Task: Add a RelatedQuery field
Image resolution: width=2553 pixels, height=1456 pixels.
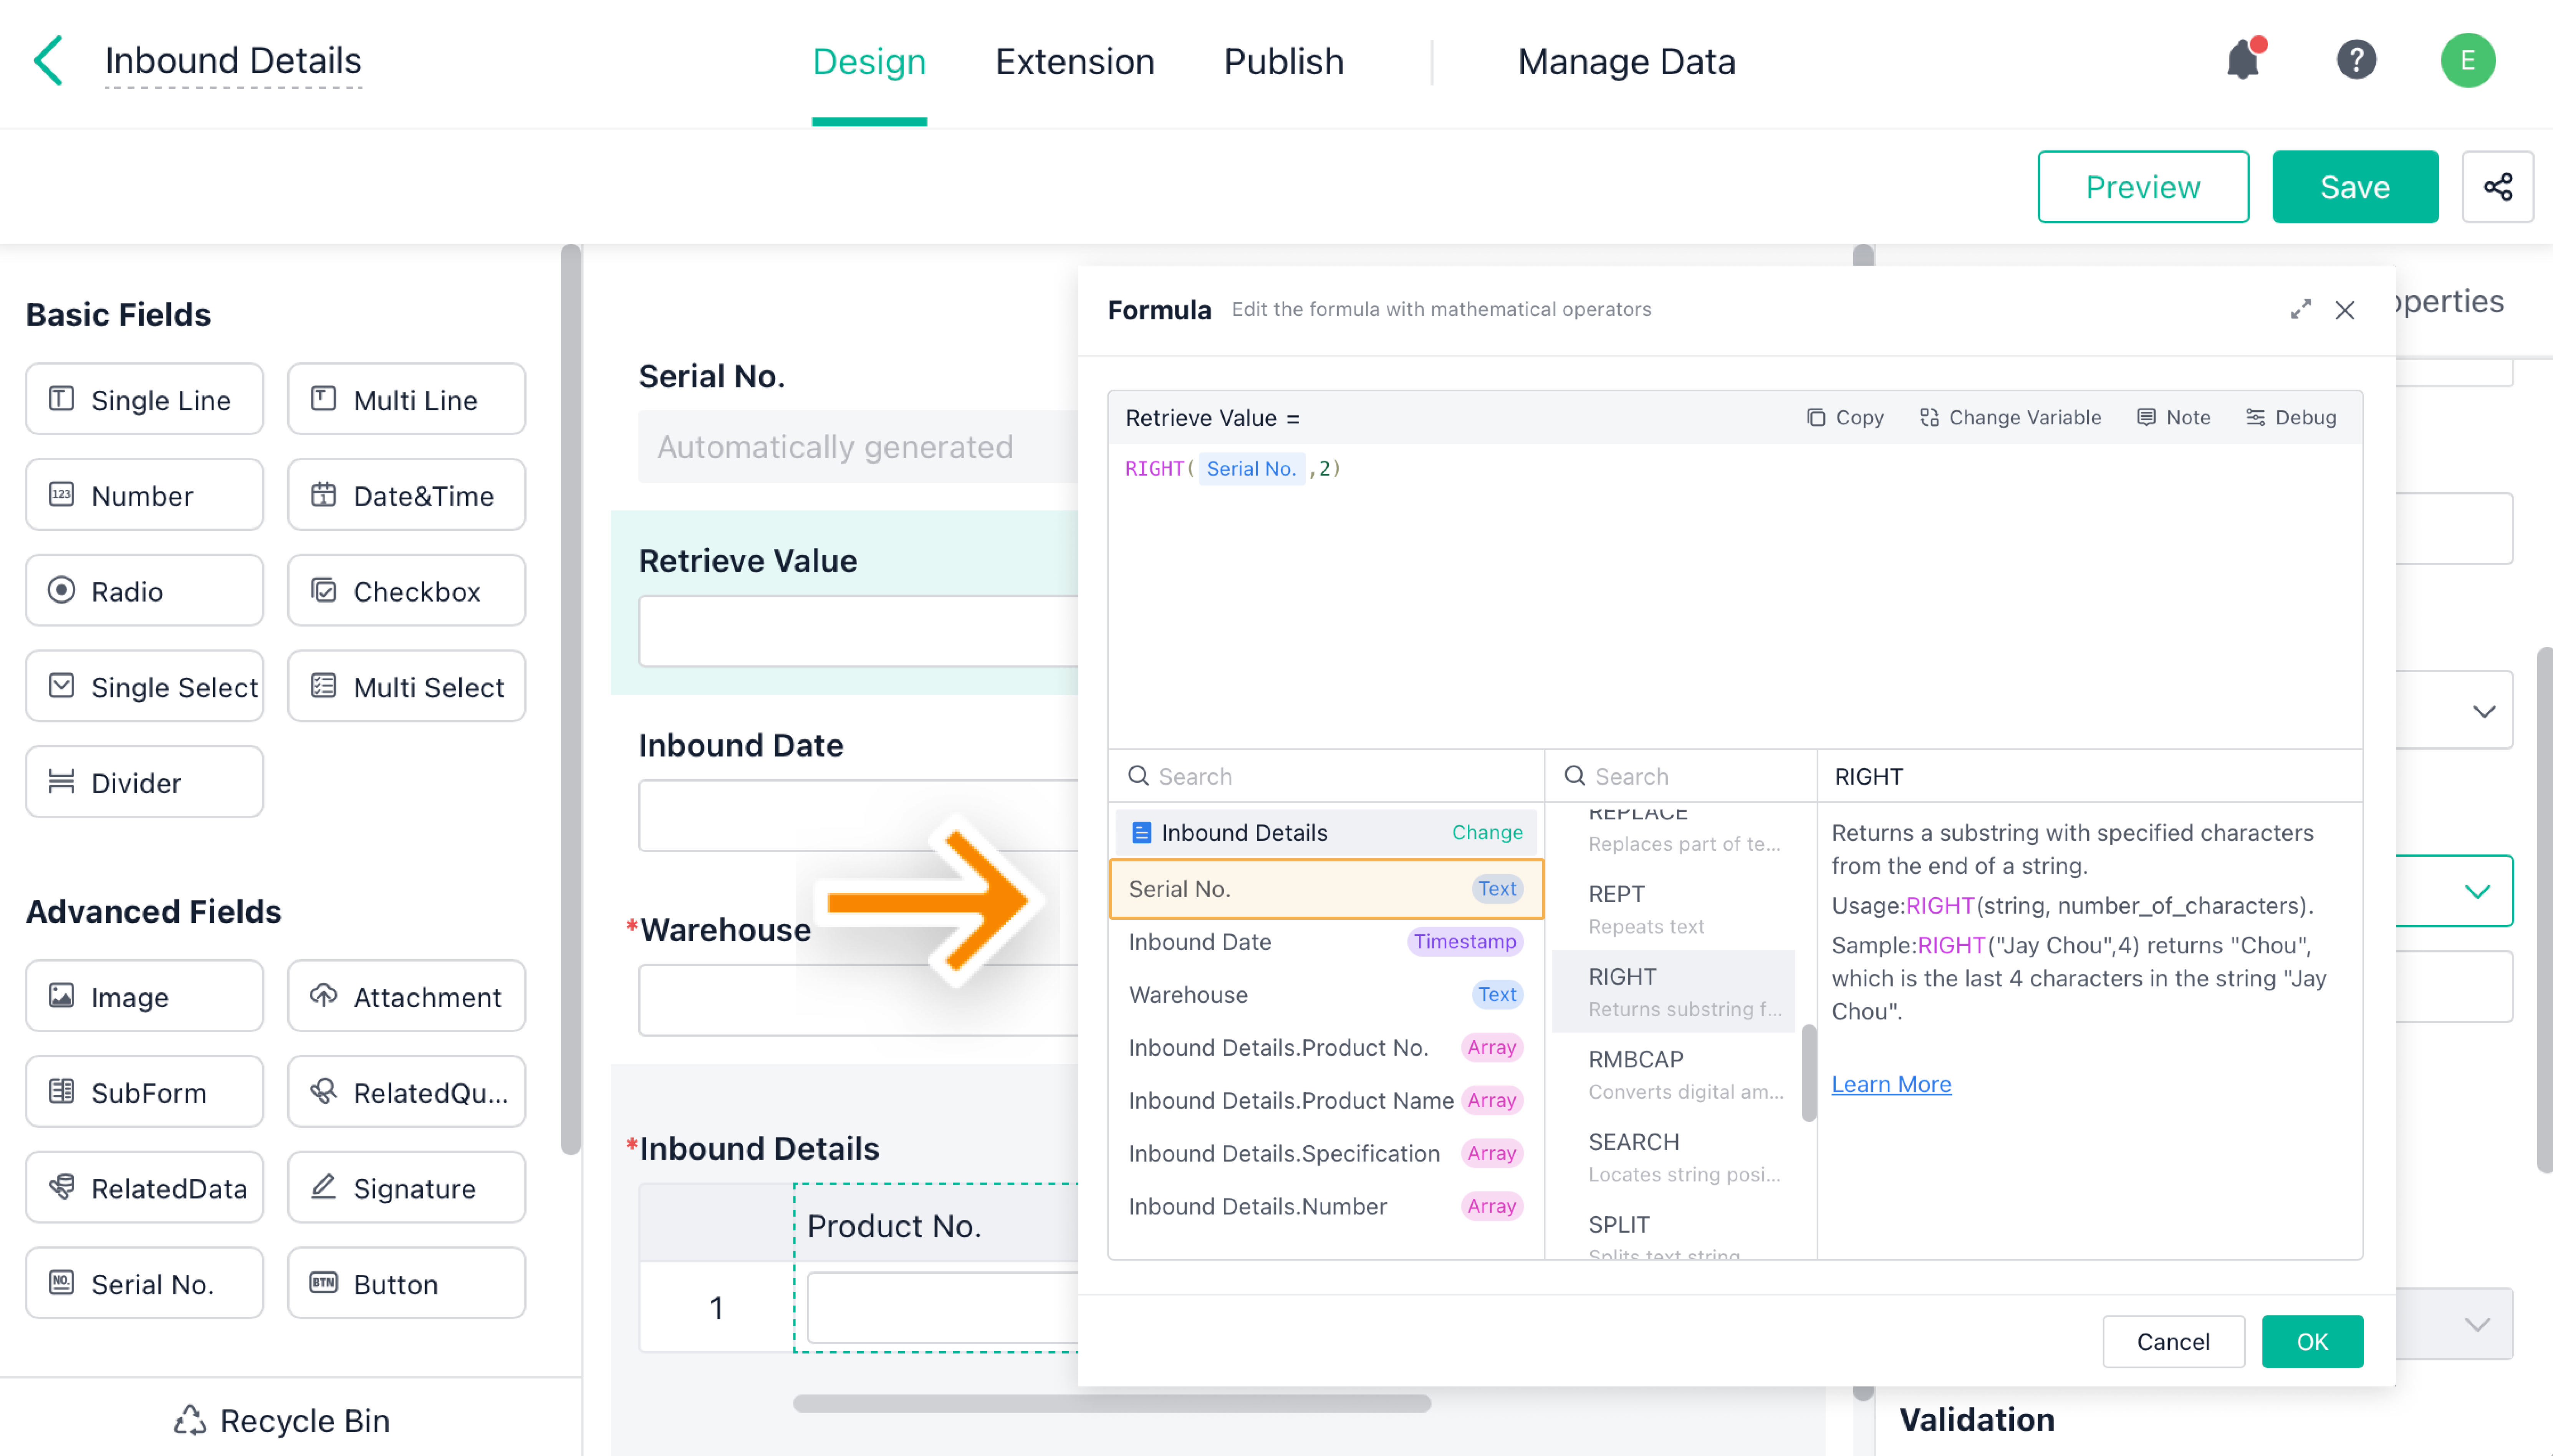Action: click(x=406, y=1093)
